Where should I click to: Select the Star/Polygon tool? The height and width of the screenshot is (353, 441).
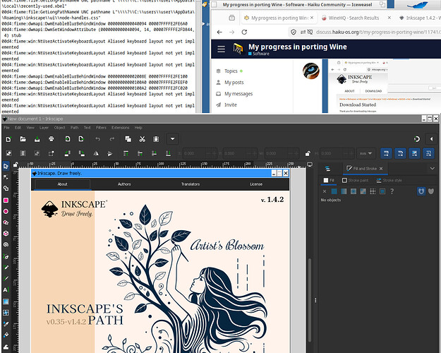(x=6, y=222)
